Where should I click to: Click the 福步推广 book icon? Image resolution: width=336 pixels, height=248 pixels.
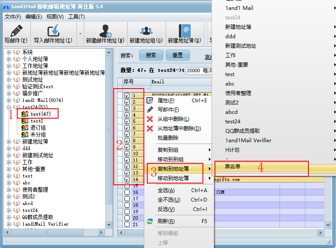(17, 93)
